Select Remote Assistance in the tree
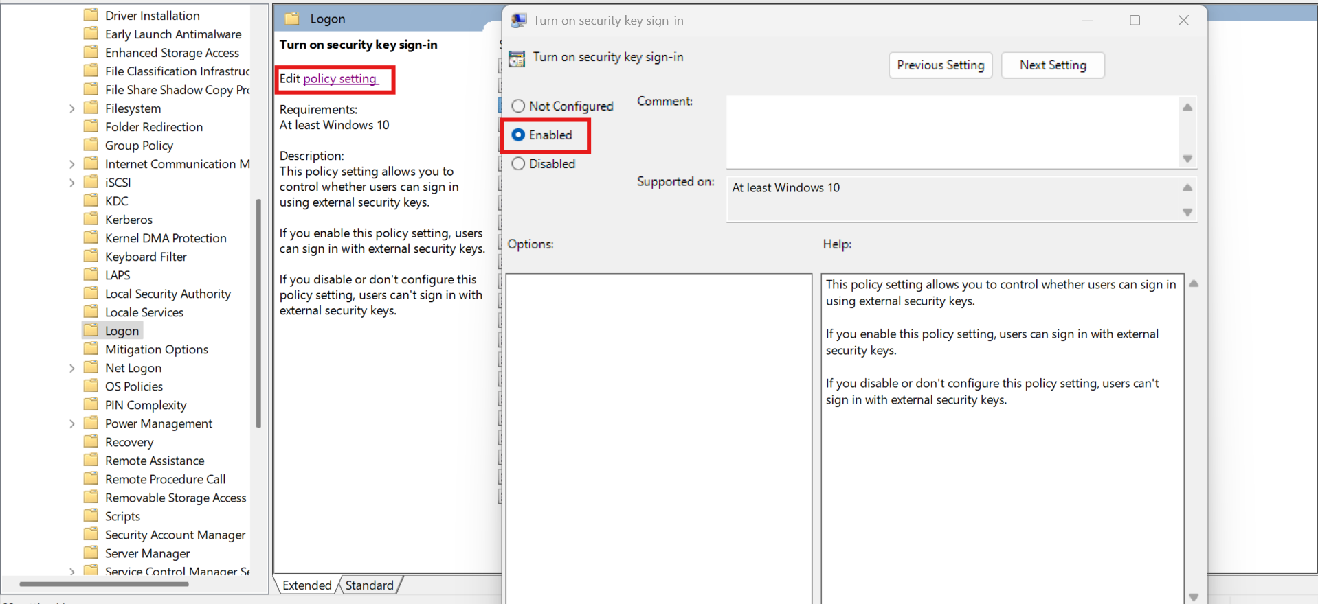 click(x=155, y=460)
